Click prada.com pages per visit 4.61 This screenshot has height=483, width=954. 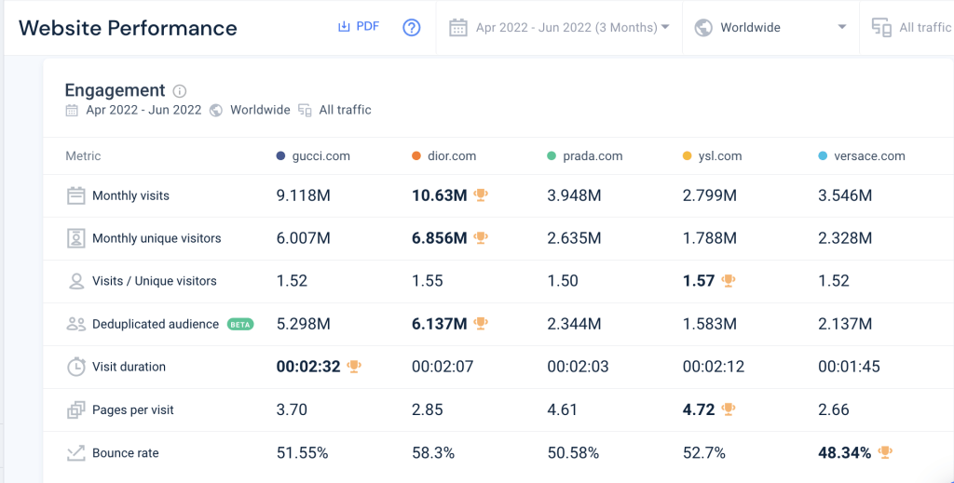[562, 410]
